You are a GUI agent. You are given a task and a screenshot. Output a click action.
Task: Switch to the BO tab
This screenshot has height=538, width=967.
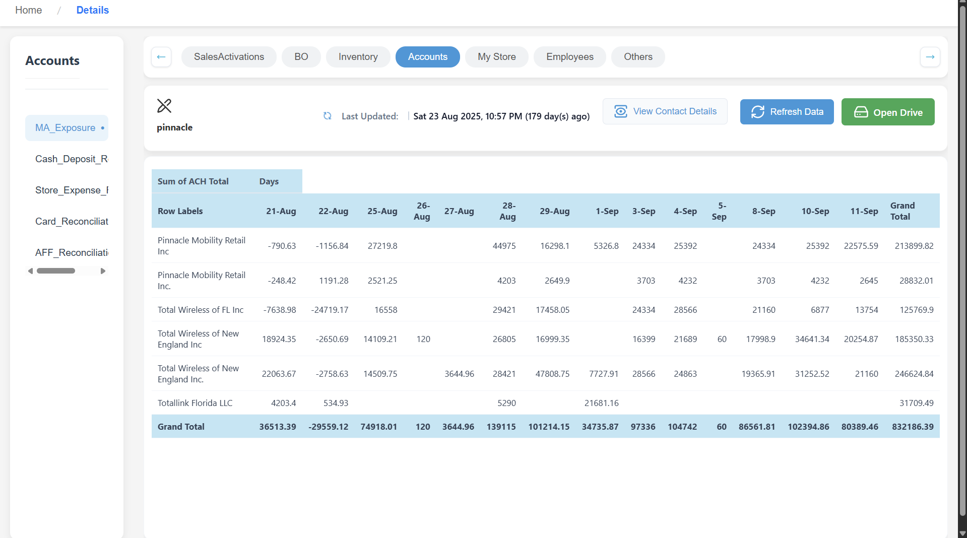pyautogui.click(x=301, y=57)
